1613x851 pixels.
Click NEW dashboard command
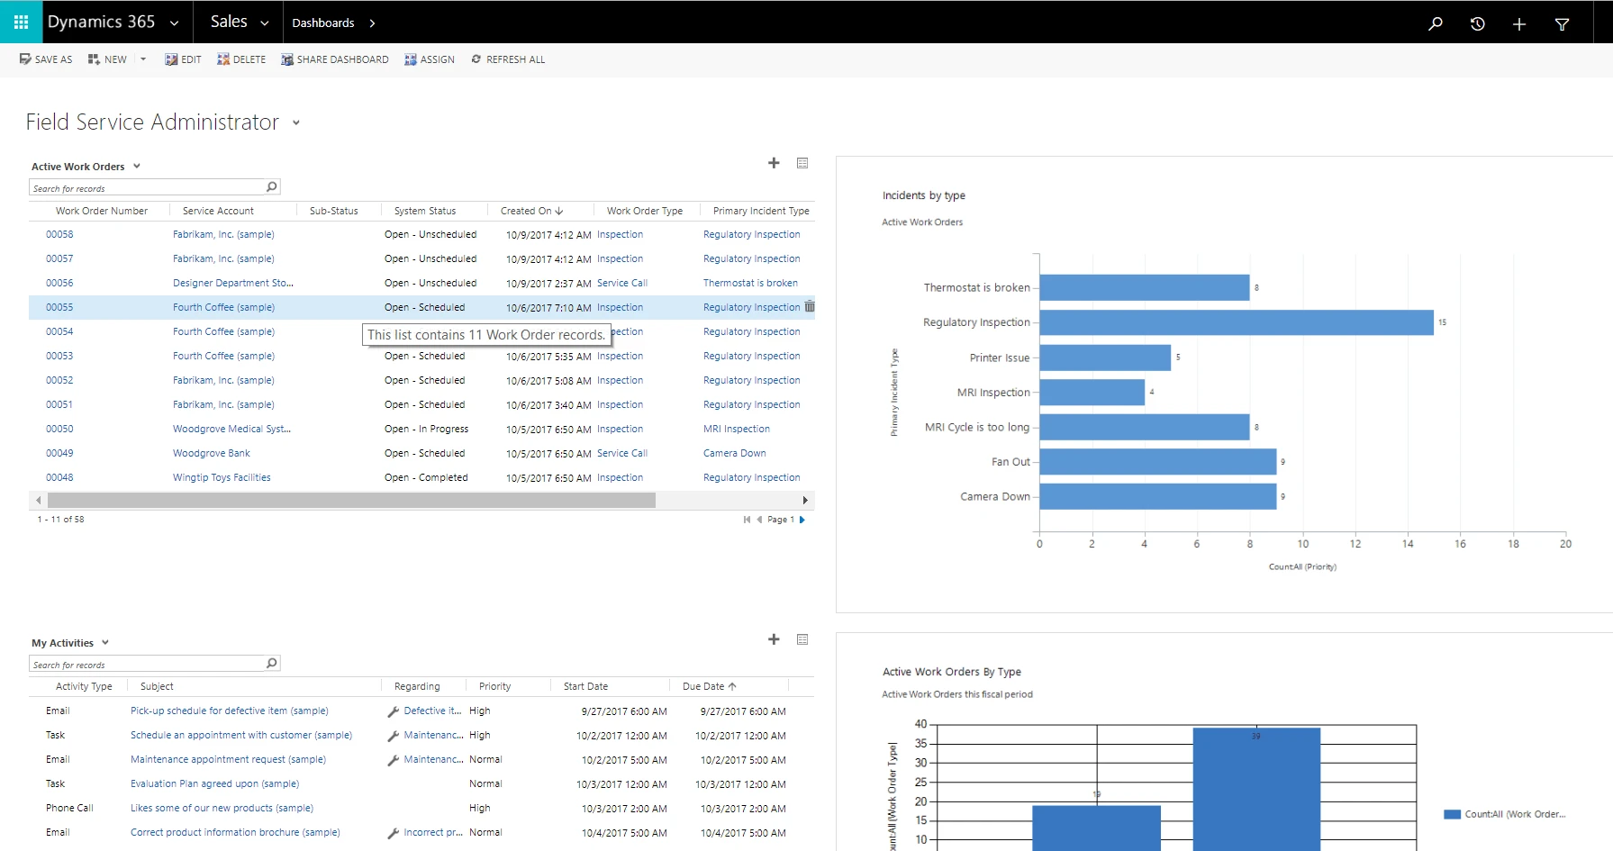[107, 59]
